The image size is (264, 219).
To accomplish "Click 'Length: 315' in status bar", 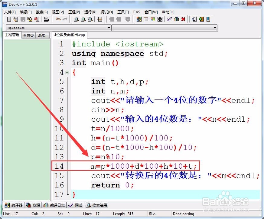I will (123, 214).
